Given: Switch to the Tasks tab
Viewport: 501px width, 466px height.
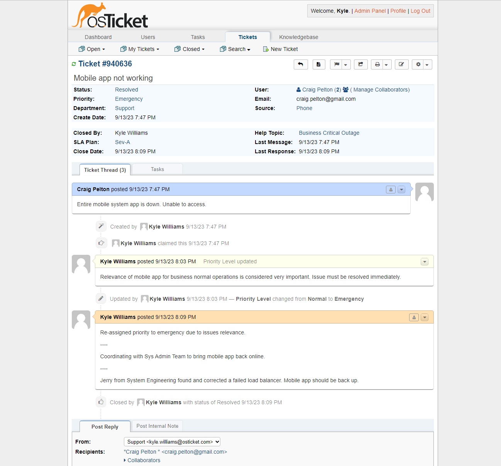Looking at the screenshot, I should coord(157,169).
